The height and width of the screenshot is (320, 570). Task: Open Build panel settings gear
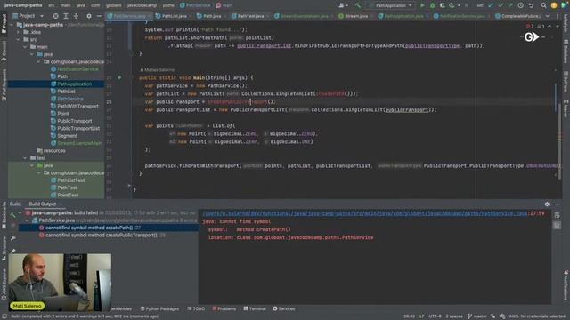coord(547,204)
